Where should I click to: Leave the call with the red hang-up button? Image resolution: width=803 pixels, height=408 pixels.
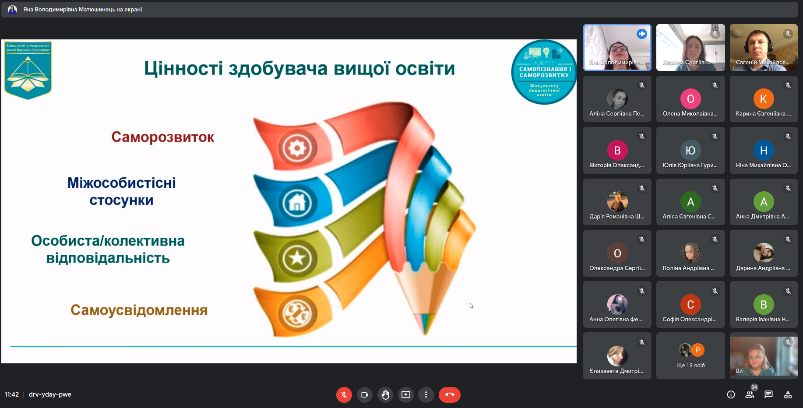tap(449, 394)
